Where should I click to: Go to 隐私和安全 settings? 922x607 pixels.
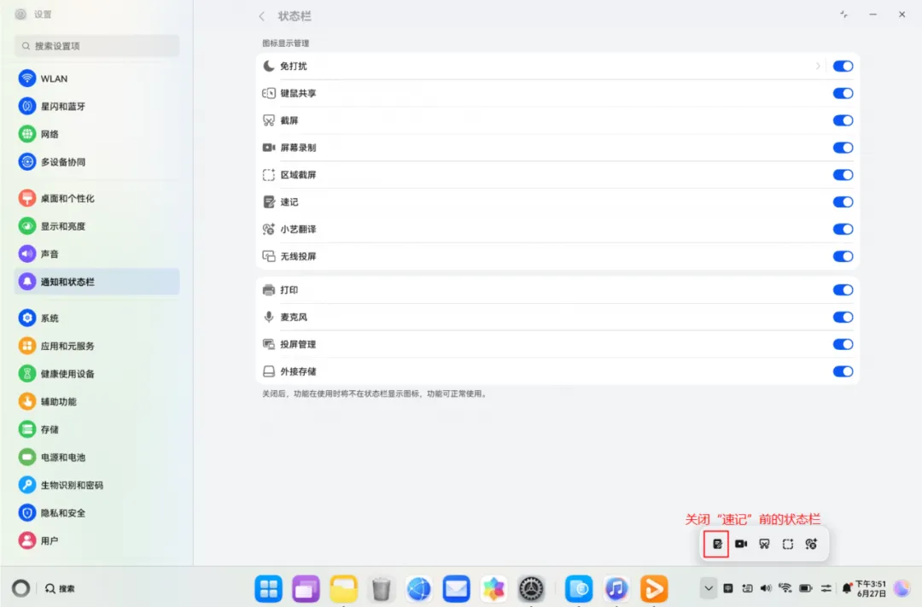(x=97, y=513)
